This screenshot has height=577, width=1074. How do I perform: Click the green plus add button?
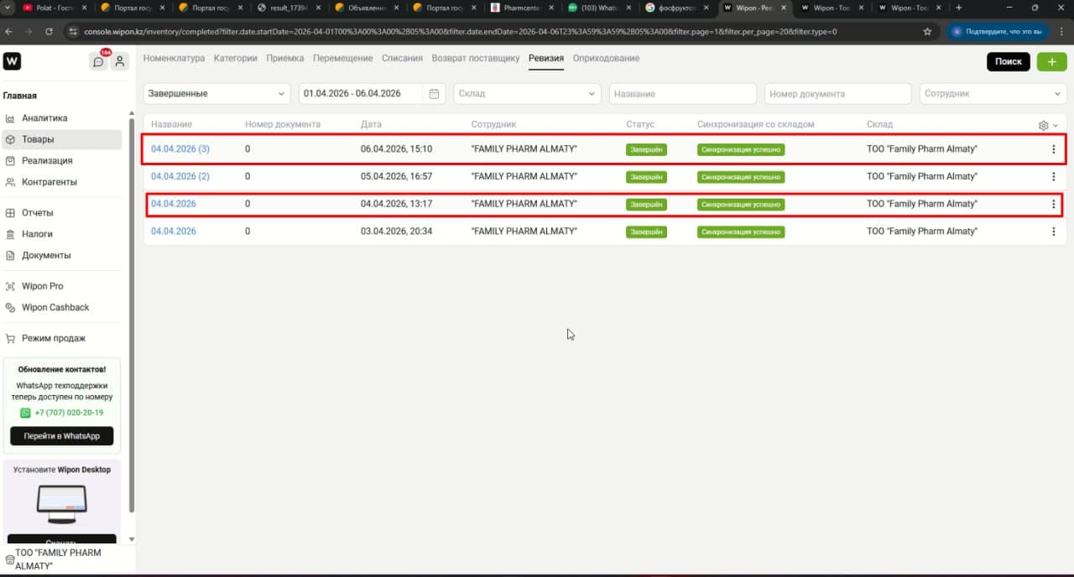click(x=1051, y=61)
